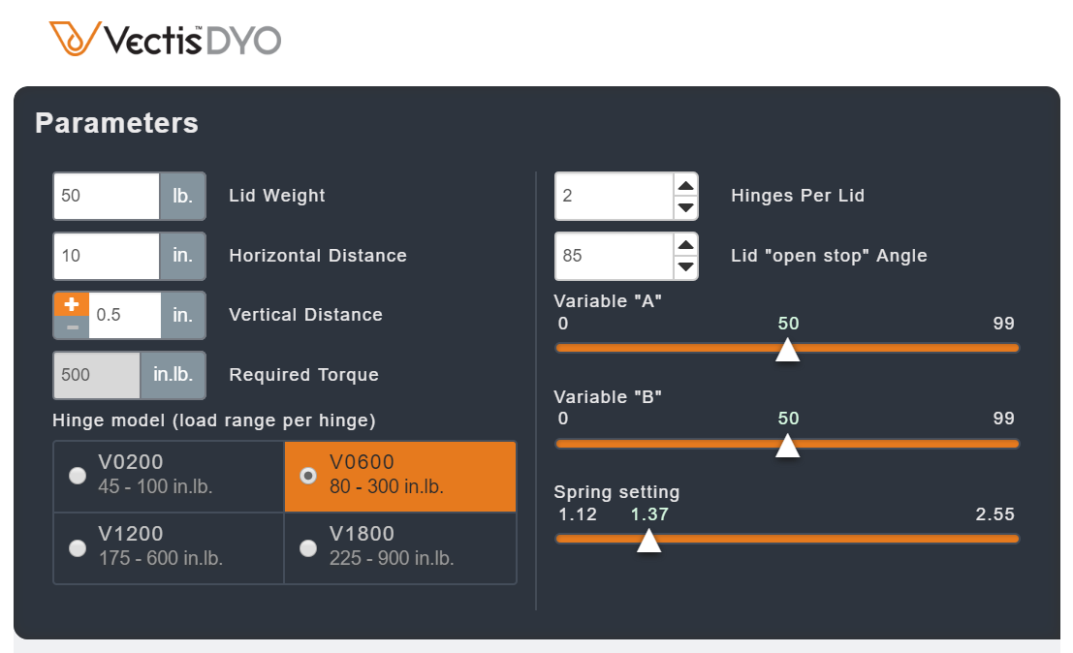The height and width of the screenshot is (653, 1073).
Task: Focus the Vertical Distance value field
Action: coord(124,316)
